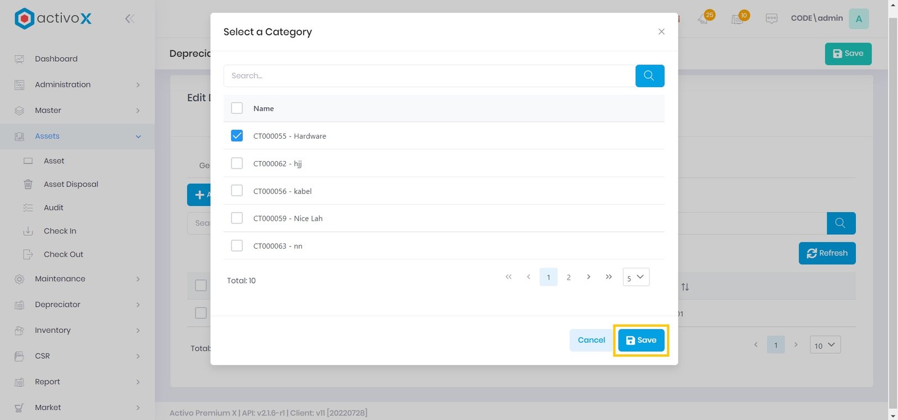This screenshot has width=898, height=420.
Task: Expand the Maintenance menu section
Action: (77, 279)
